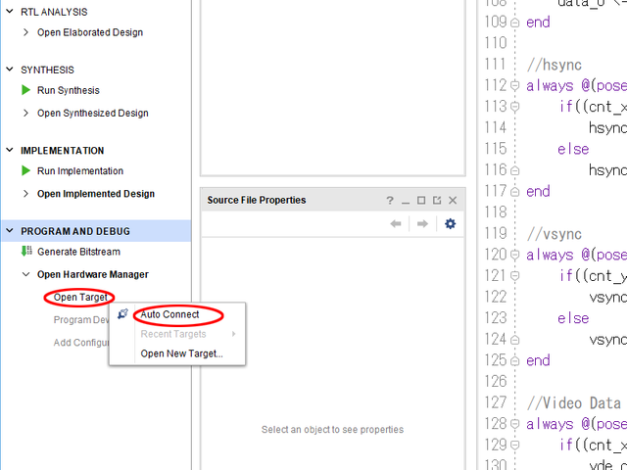Click the Generate Bitstream icon

(x=26, y=252)
